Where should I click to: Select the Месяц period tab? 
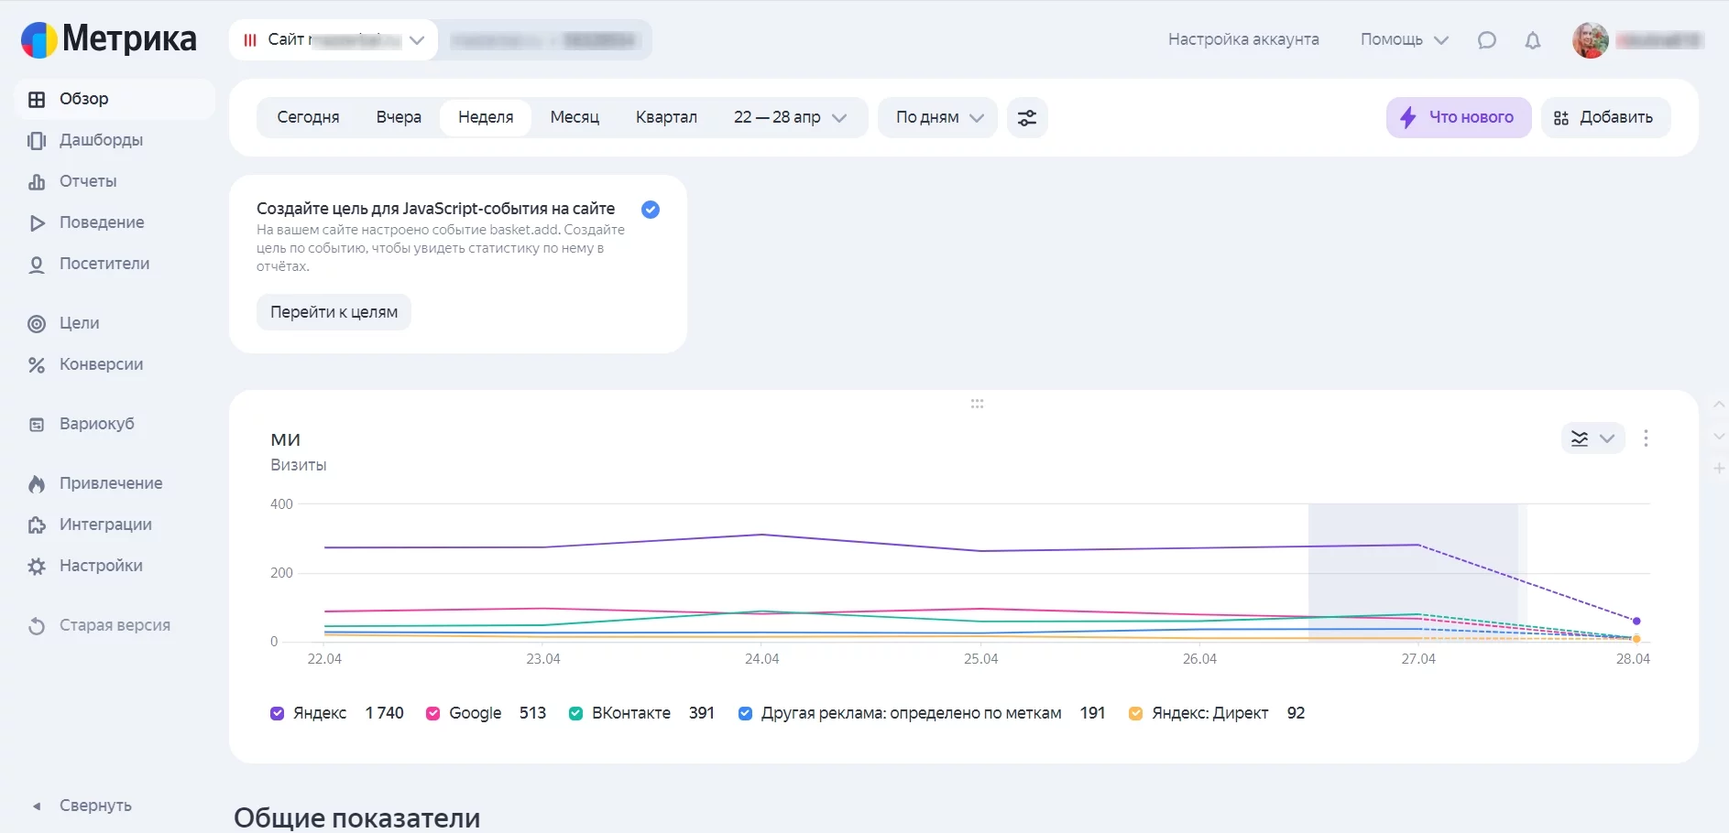[x=575, y=118]
